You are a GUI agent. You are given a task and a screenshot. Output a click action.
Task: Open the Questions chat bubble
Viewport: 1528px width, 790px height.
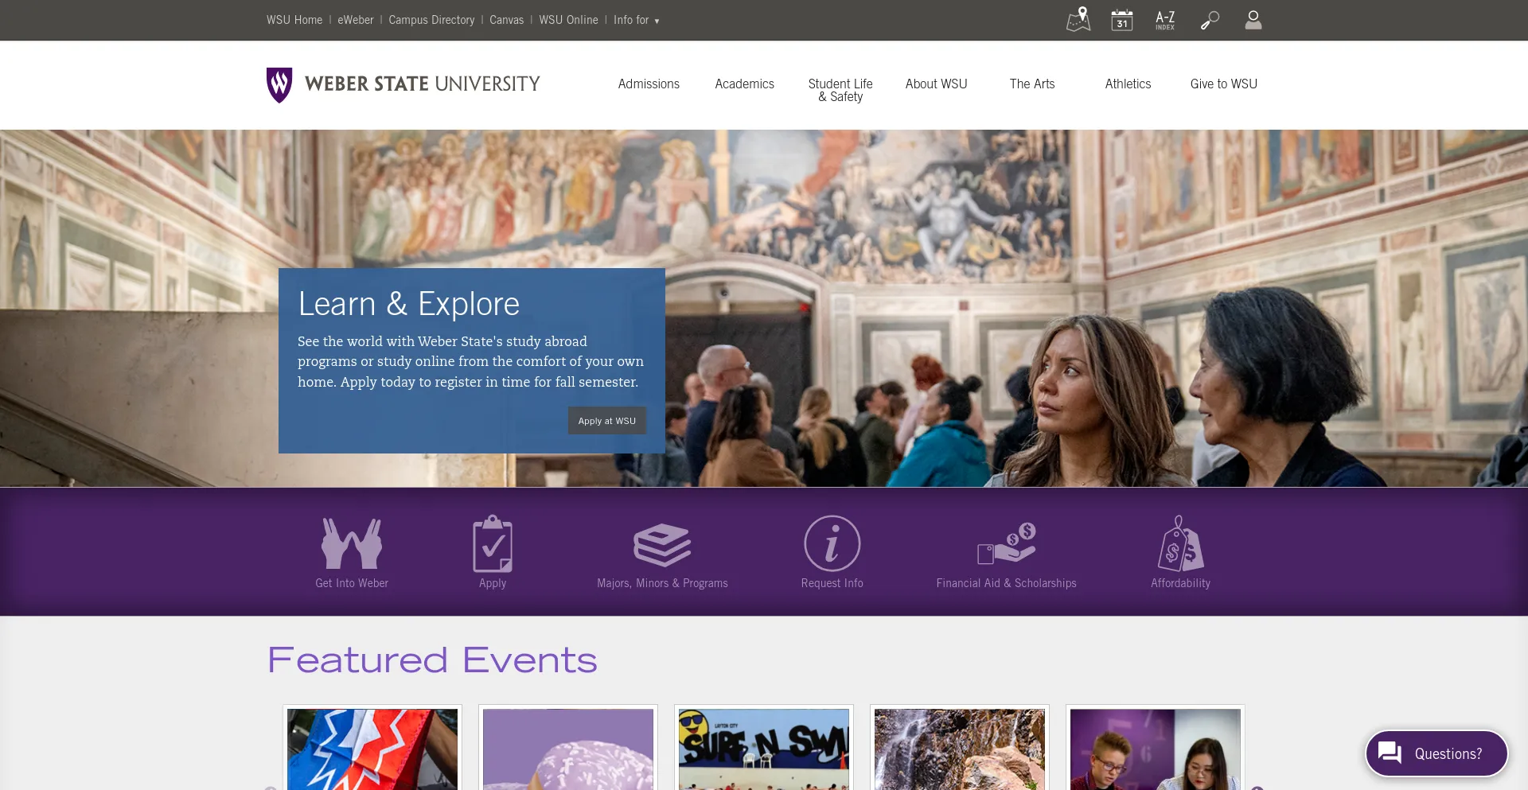coord(1436,753)
